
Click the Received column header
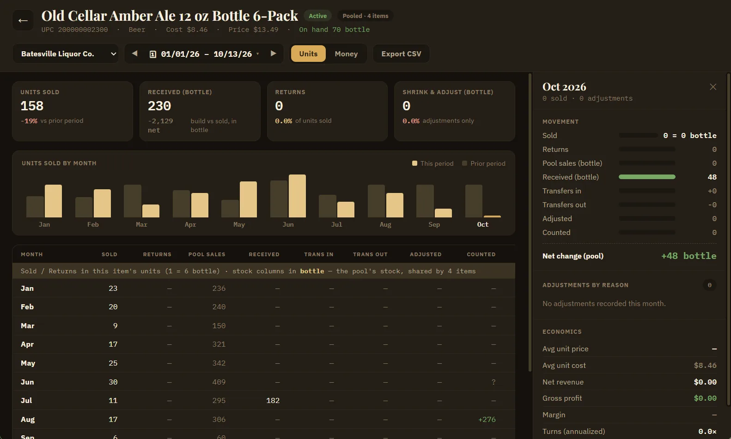point(264,254)
